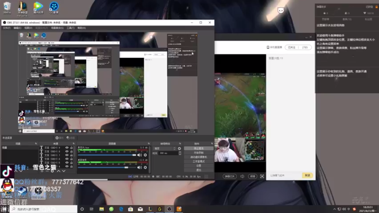Hide the 文本 (GDI+) 7 source
The width and height of the screenshot is (379, 213).
point(67,155)
